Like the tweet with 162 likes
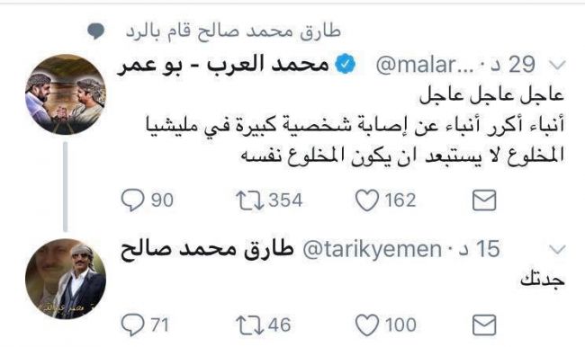The height and width of the screenshot is (347, 585). click(x=366, y=200)
